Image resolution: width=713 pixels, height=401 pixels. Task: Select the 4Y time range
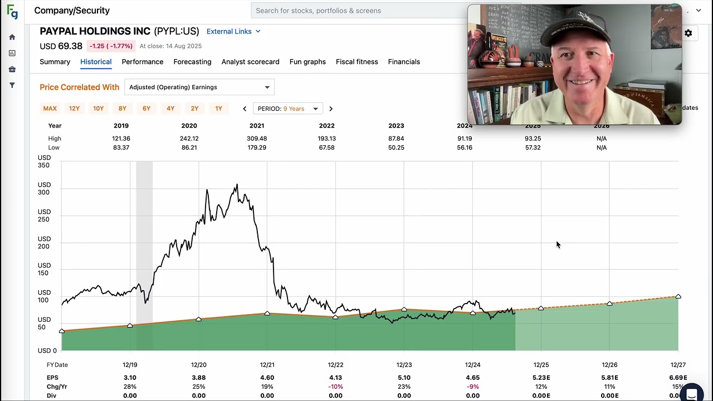[170, 109]
